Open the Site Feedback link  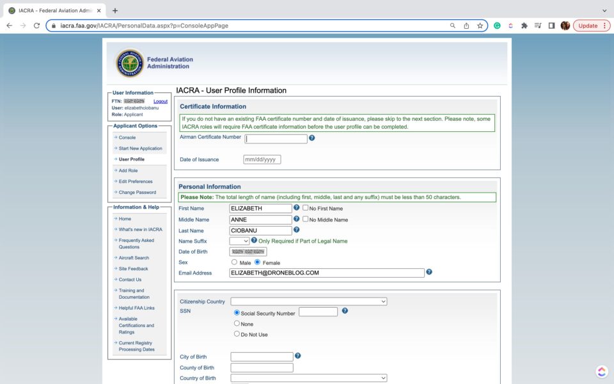point(133,269)
